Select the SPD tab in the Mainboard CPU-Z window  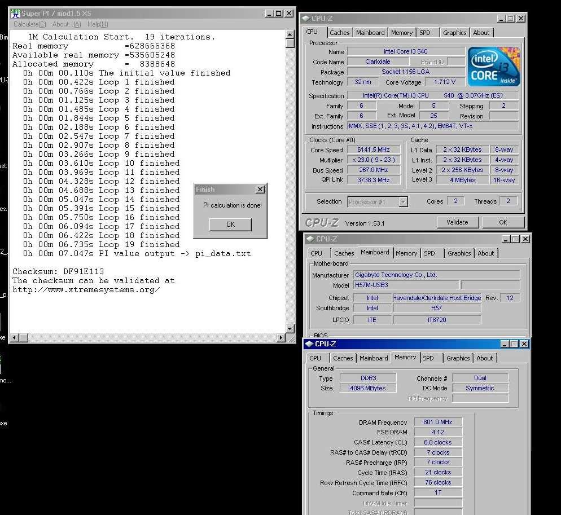coord(429,253)
